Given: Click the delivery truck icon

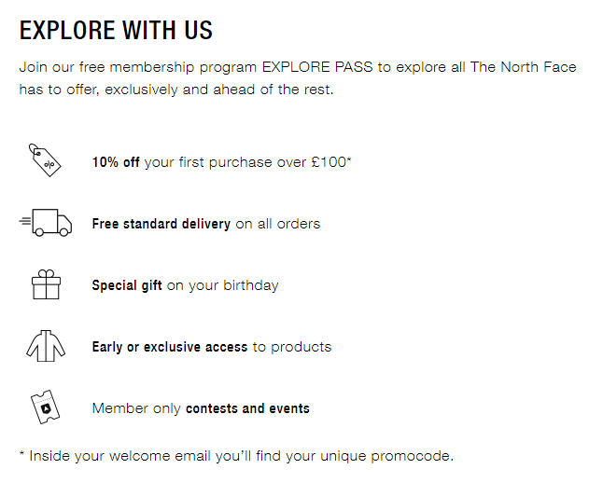Looking at the screenshot, I should tap(46, 223).
